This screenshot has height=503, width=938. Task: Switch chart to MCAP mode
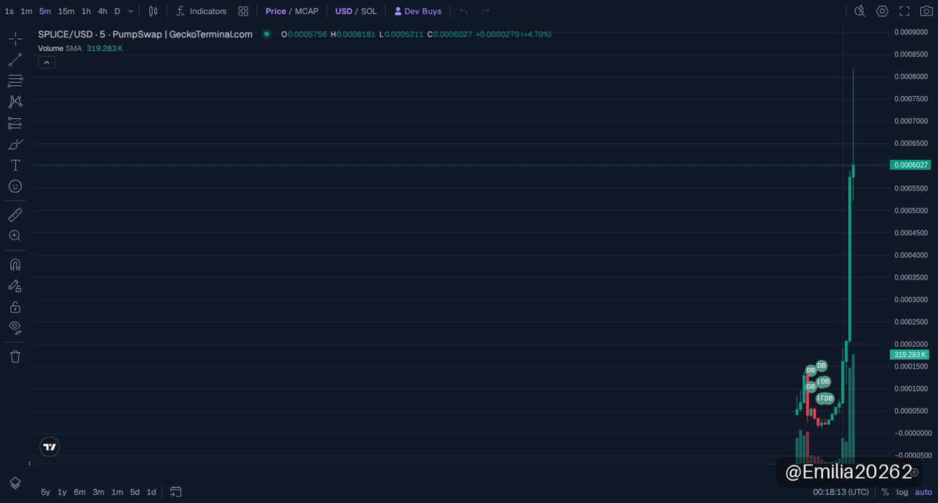coord(307,12)
